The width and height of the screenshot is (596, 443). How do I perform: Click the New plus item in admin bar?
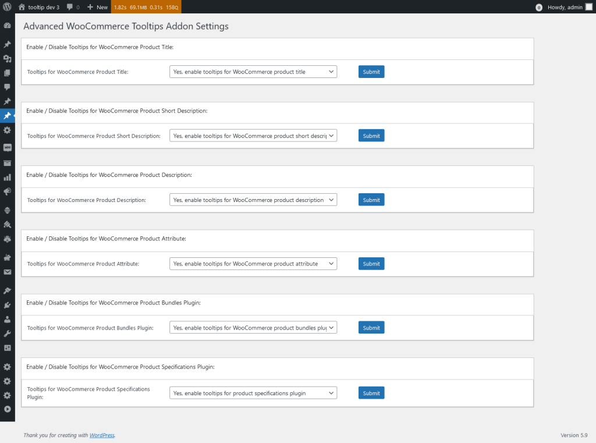click(97, 7)
